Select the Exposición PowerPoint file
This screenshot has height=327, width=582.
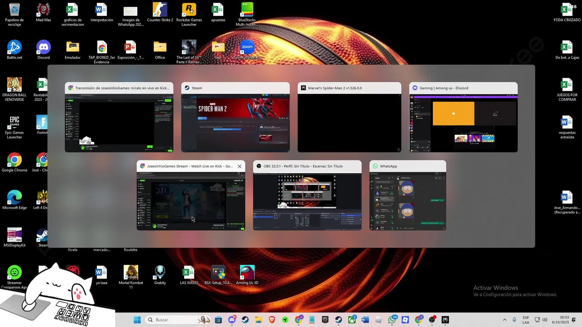point(131,50)
